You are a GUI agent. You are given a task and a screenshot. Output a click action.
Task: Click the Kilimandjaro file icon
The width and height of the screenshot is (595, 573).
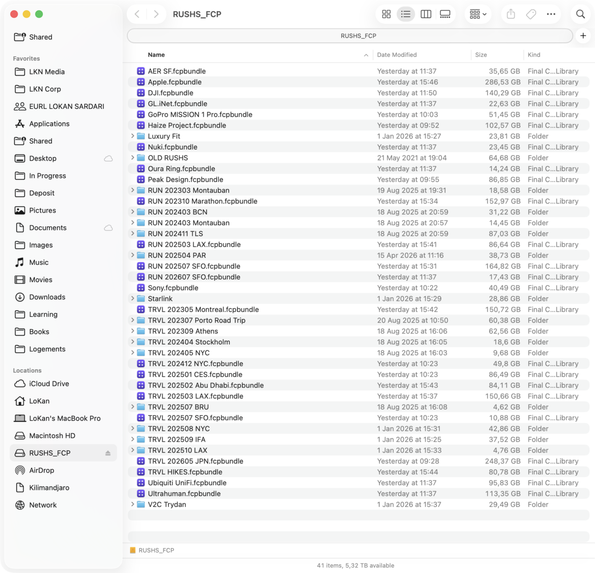point(20,487)
